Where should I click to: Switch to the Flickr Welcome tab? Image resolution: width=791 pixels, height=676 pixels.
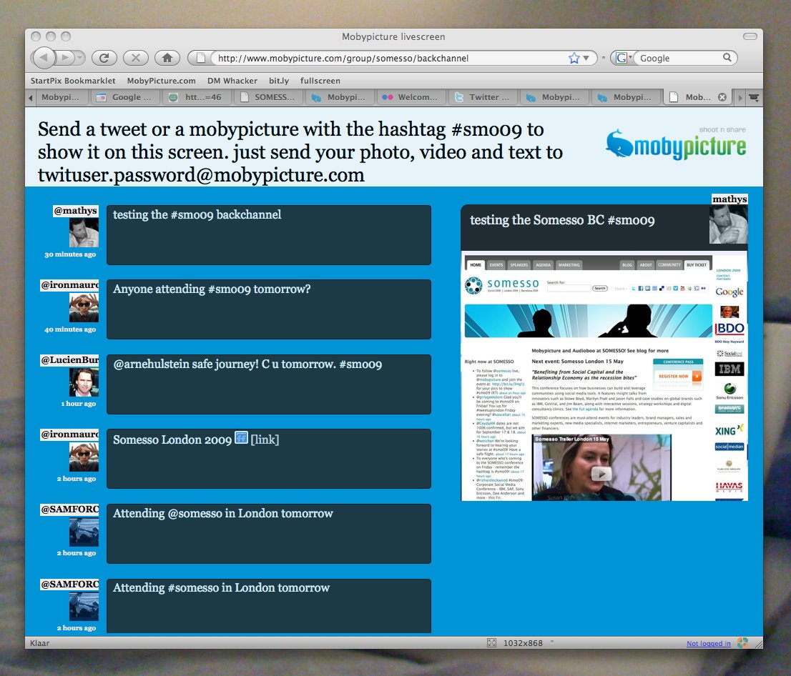(411, 97)
